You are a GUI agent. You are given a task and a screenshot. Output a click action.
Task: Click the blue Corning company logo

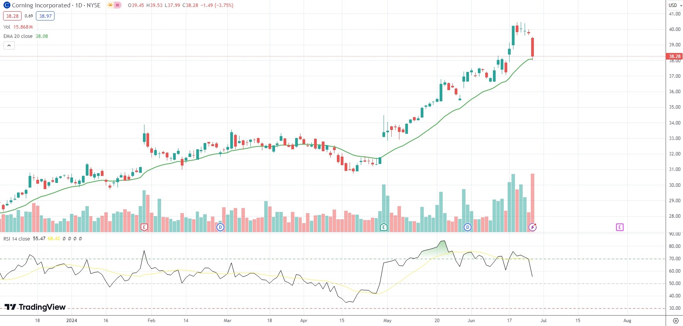[x=7, y=5]
